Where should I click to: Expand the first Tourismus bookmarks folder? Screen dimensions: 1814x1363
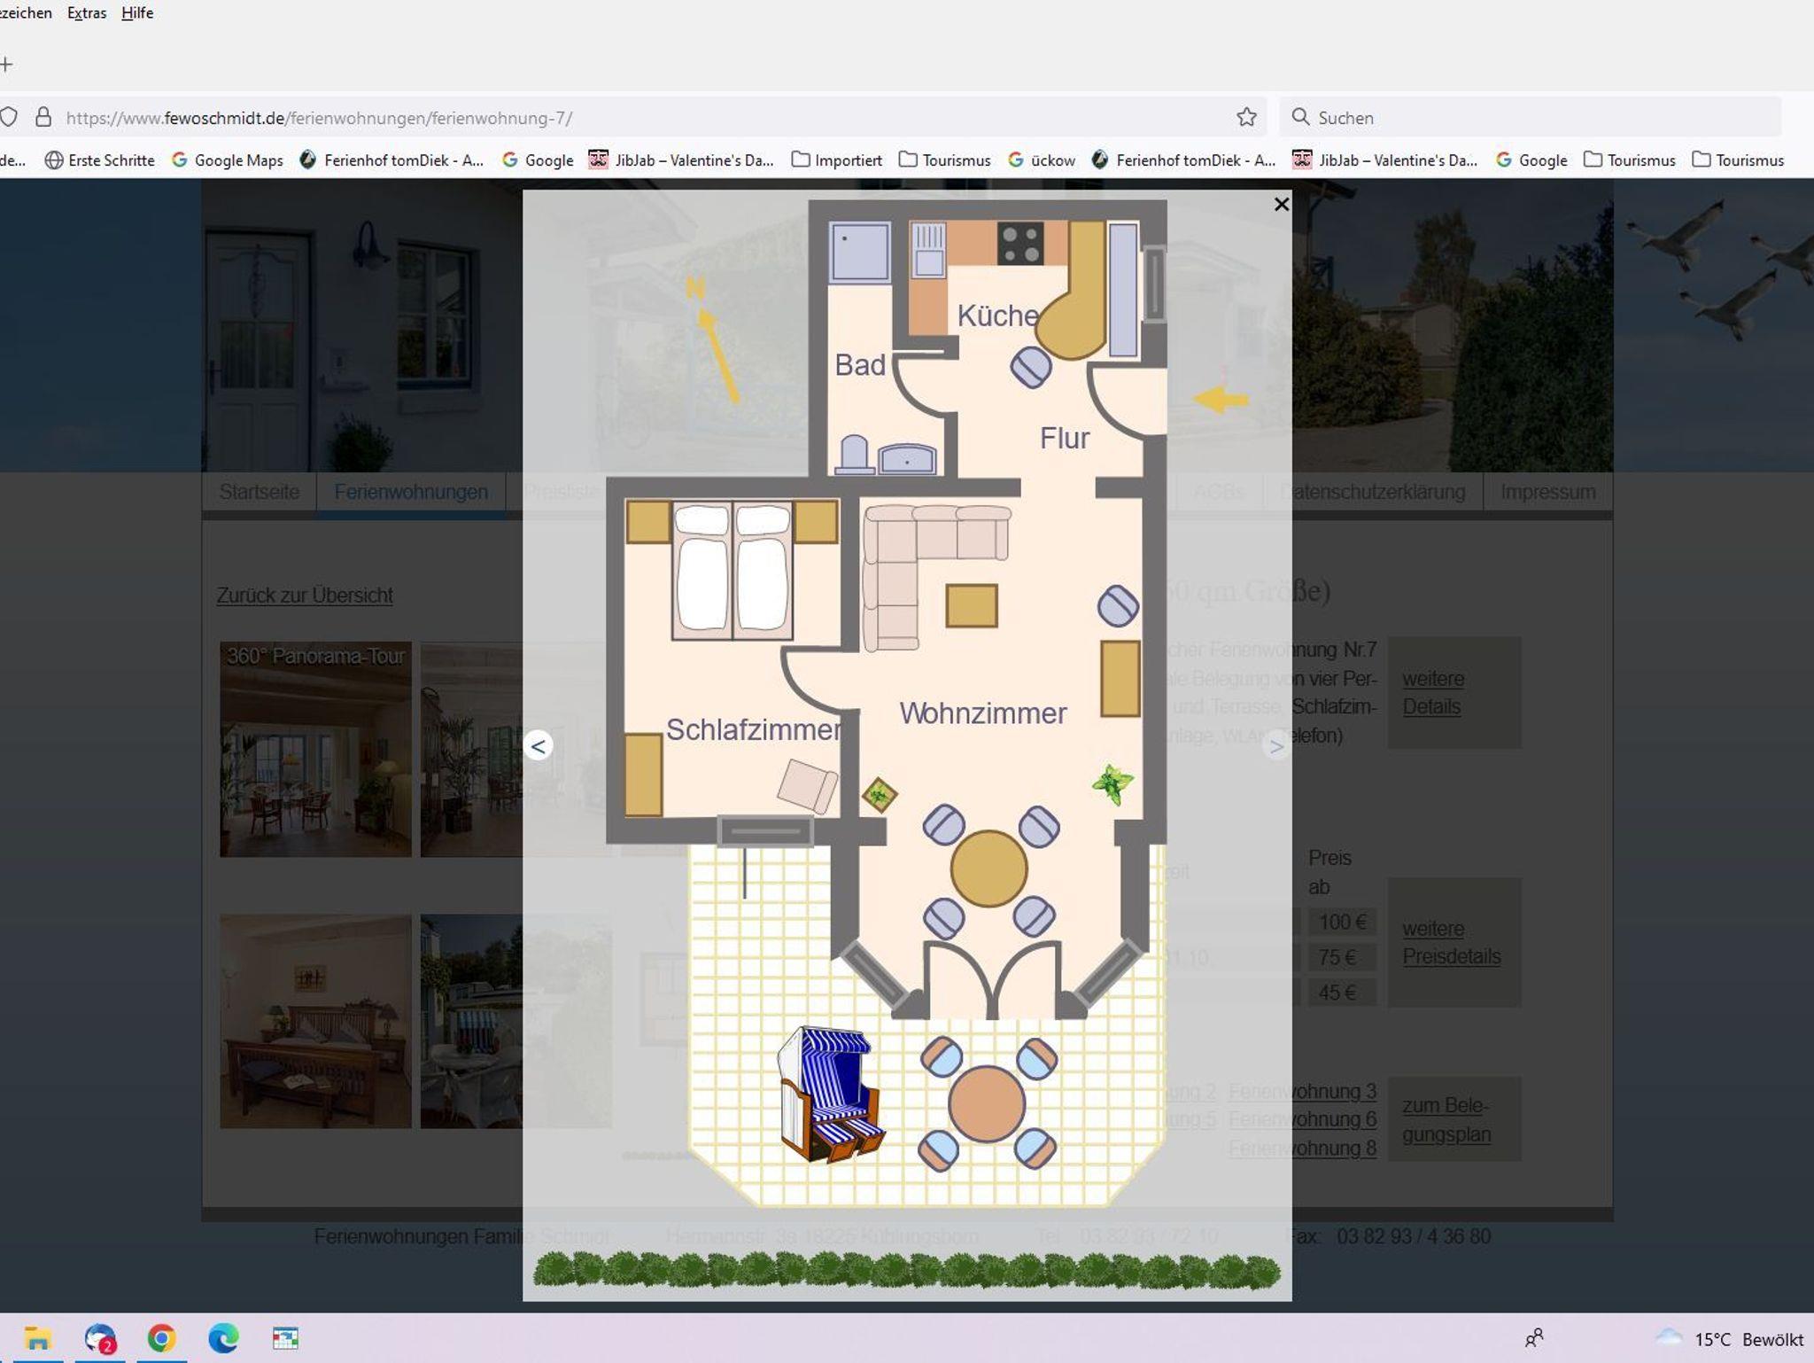click(945, 160)
